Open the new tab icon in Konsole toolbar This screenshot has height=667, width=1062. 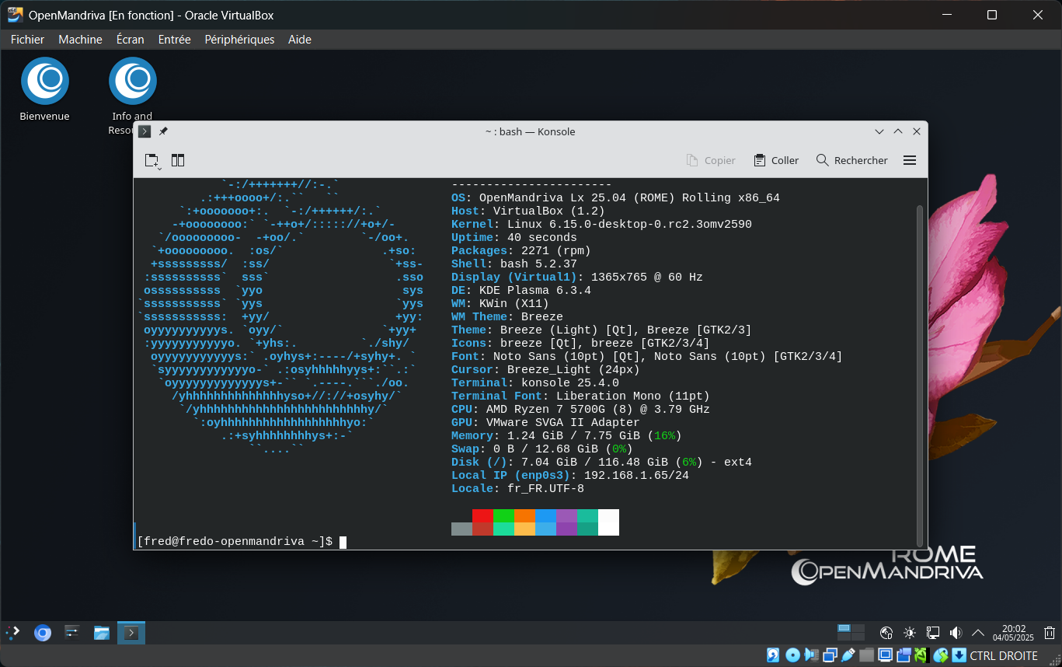click(152, 160)
